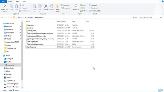Open salary slipfy2018-19 folder in sidebar
The width and height of the screenshot is (164, 92).
click(13, 42)
